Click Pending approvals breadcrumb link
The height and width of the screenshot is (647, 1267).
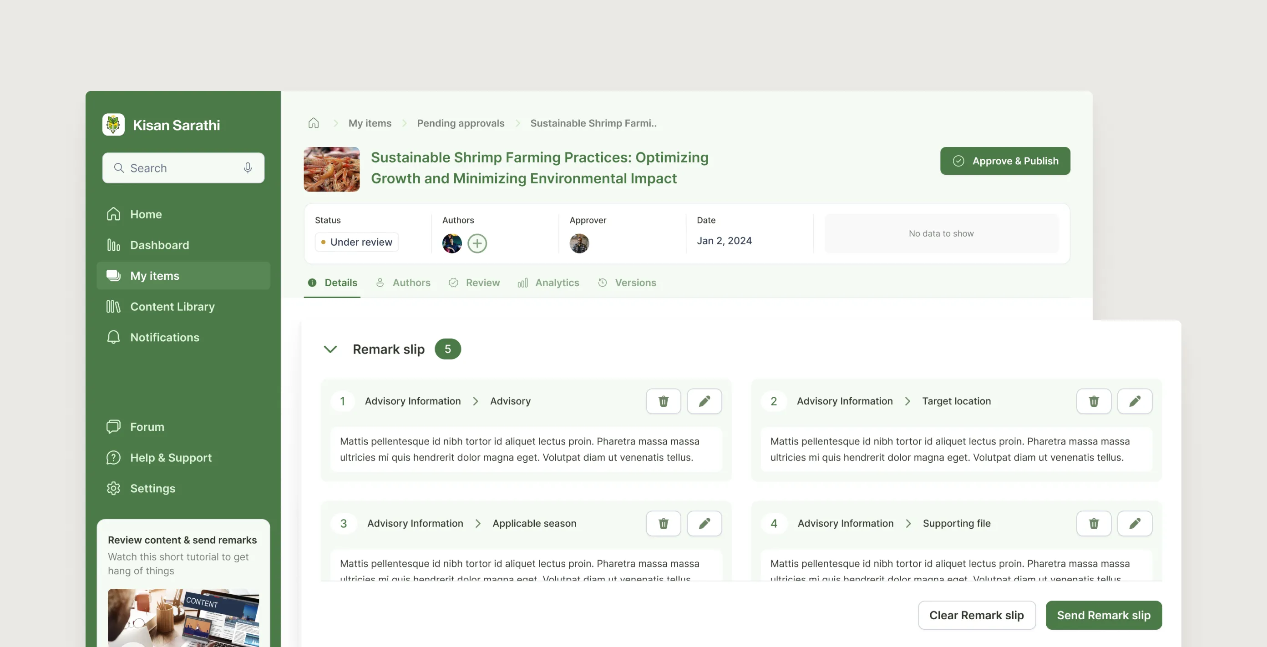(x=461, y=123)
